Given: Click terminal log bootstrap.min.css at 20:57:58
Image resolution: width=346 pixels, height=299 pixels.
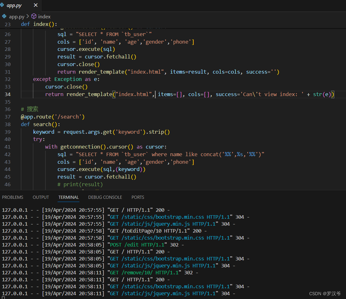Looking at the screenshot, I should click(x=126, y=238).
